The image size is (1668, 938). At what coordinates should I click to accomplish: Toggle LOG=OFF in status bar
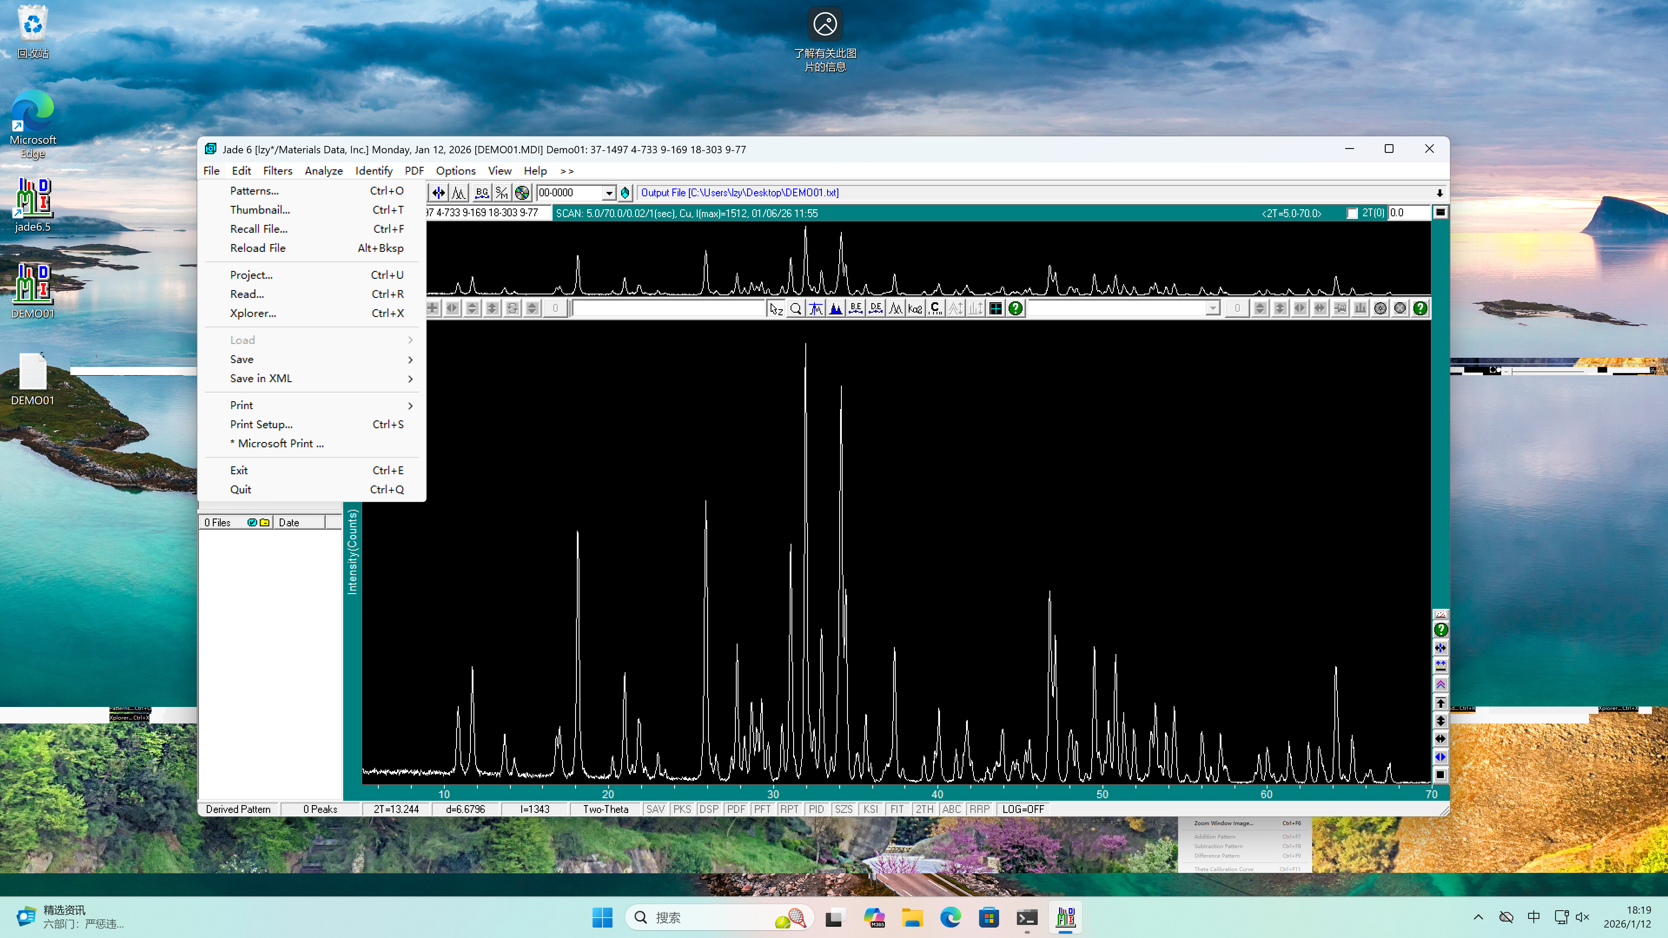(1023, 809)
